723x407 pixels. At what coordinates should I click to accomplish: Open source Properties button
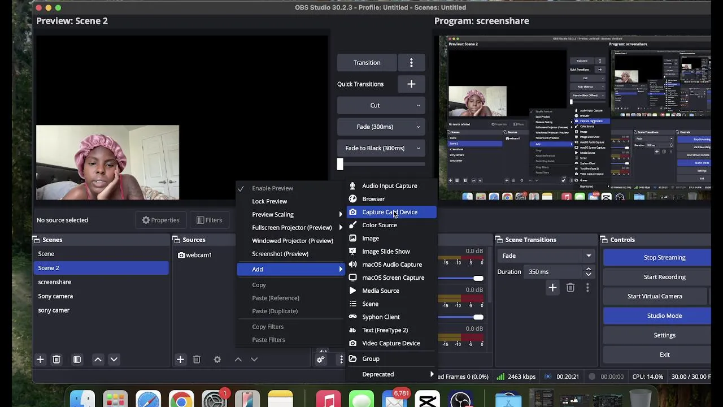tap(161, 220)
